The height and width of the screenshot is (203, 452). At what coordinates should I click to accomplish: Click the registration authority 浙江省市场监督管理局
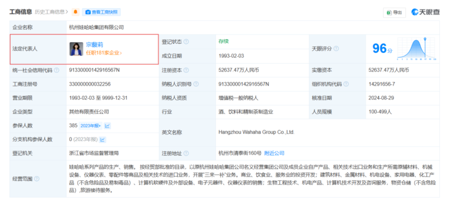click(x=94, y=153)
